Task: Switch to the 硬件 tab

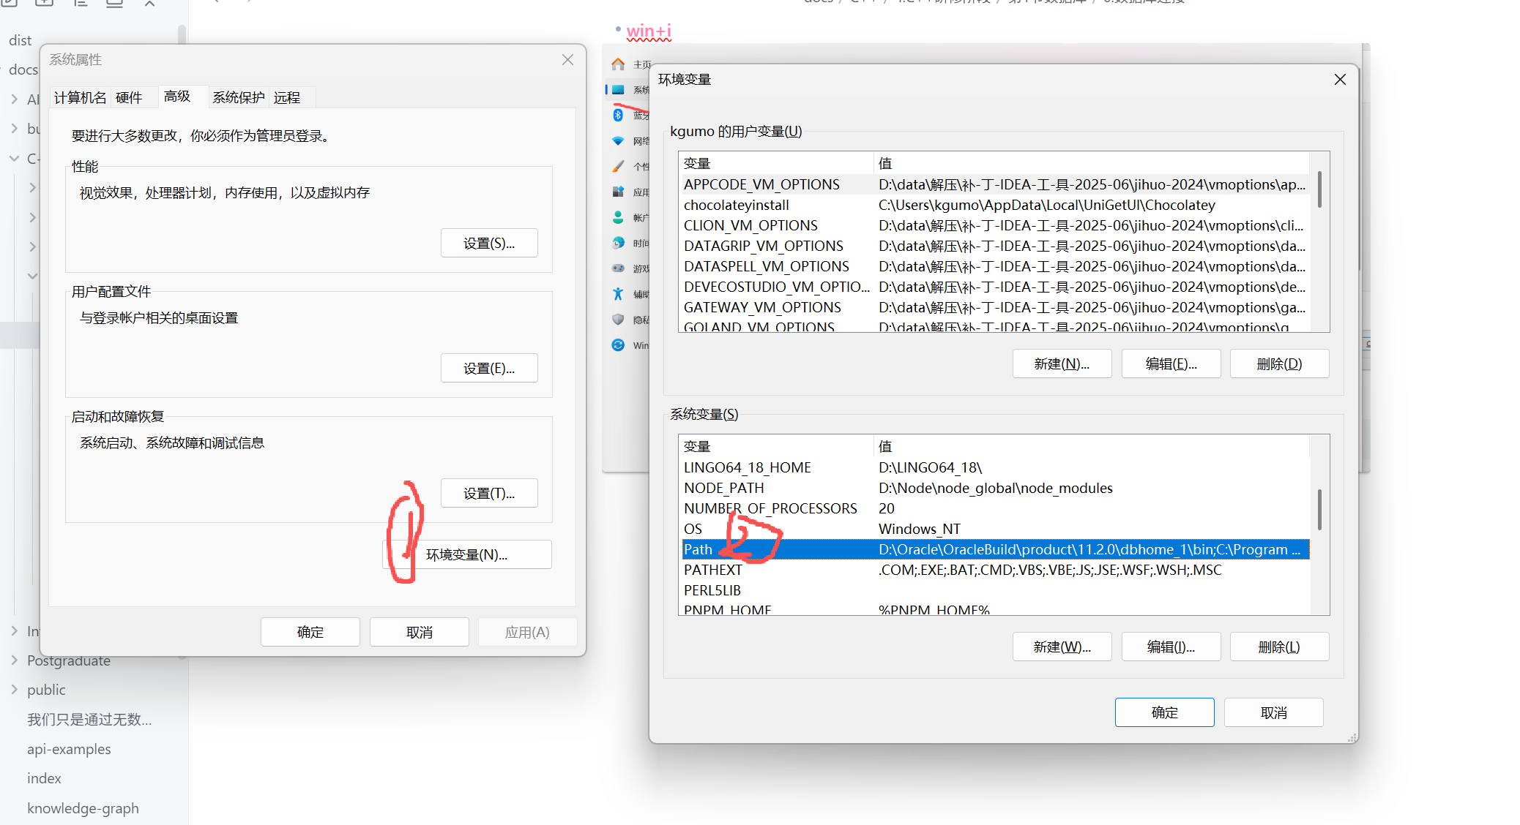Action: point(129,97)
